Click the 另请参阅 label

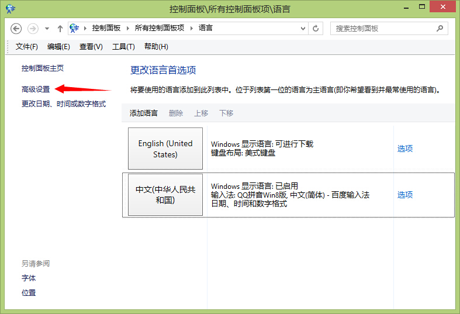pyautogui.click(x=36, y=264)
